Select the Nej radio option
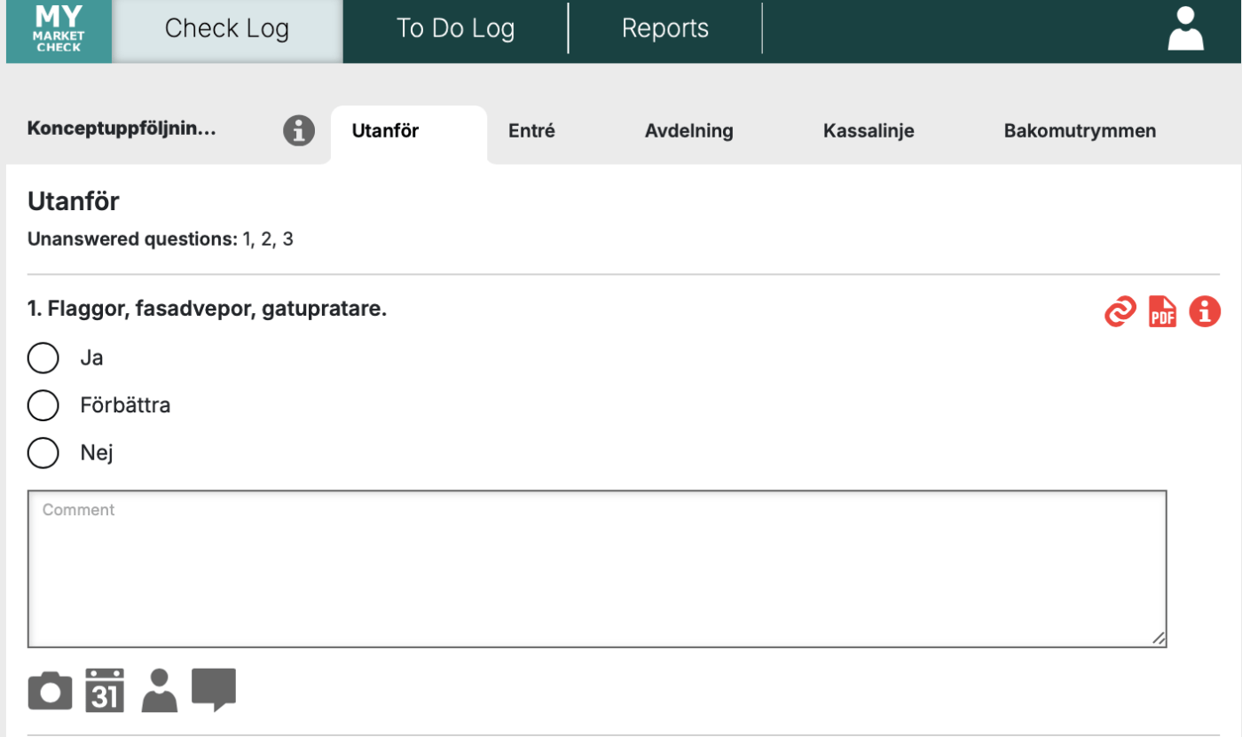The height and width of the screenshot is (737, 1242). click(x=43, y=453)
